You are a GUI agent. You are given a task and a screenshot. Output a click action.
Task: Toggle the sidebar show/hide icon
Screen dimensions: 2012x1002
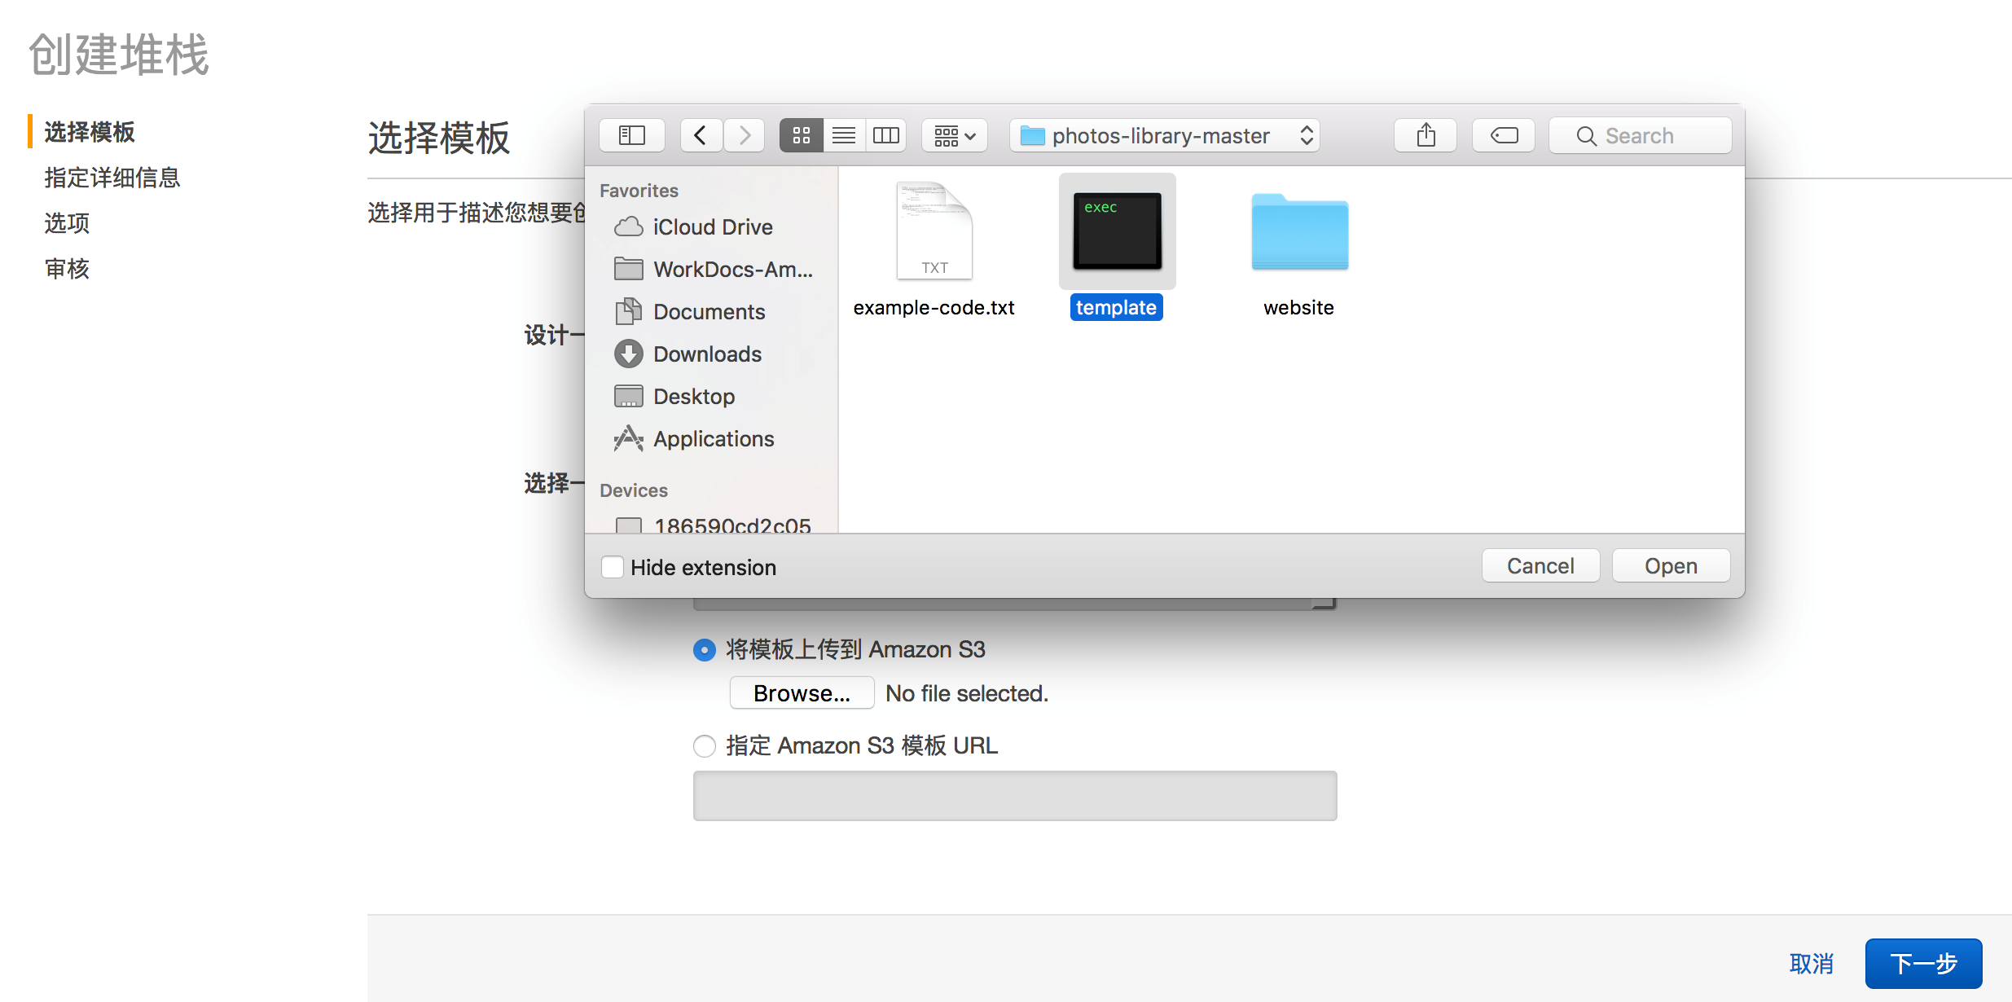point(631,135)
